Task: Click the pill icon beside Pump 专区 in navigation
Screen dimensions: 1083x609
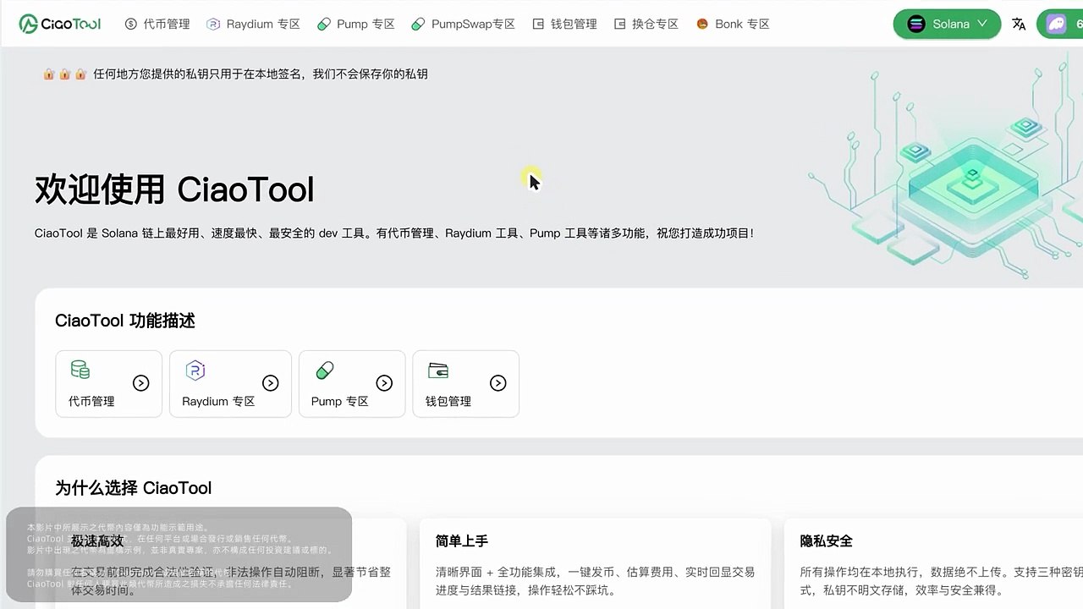Action: [323, 25]
